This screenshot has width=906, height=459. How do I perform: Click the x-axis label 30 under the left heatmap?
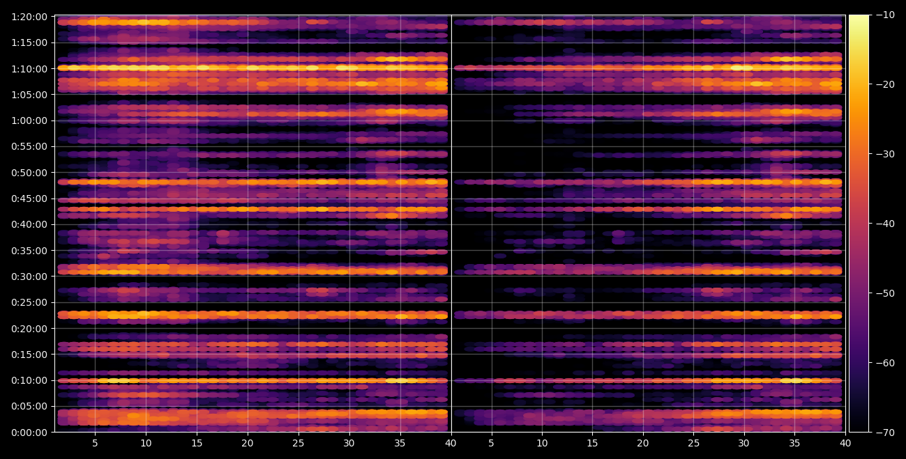coord(349,443)
